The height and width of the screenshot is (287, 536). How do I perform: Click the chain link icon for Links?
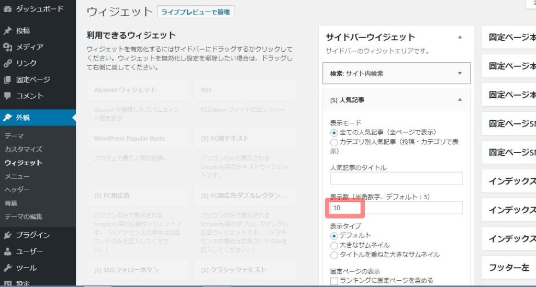point(7,63)
